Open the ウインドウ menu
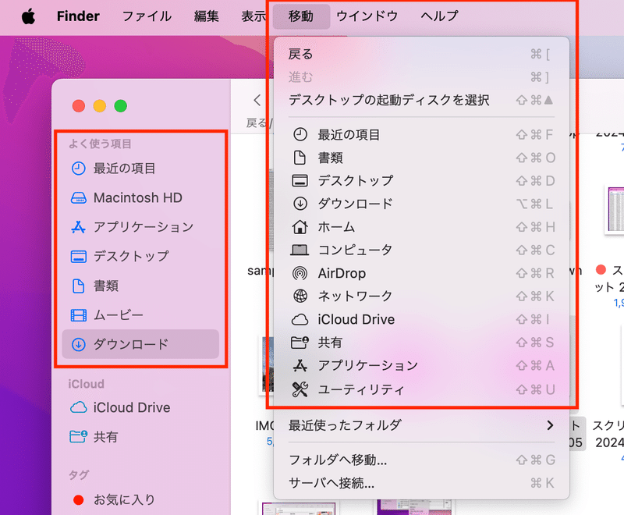The height and width of the screenshot is (515, 624). [x=367, y=16]
